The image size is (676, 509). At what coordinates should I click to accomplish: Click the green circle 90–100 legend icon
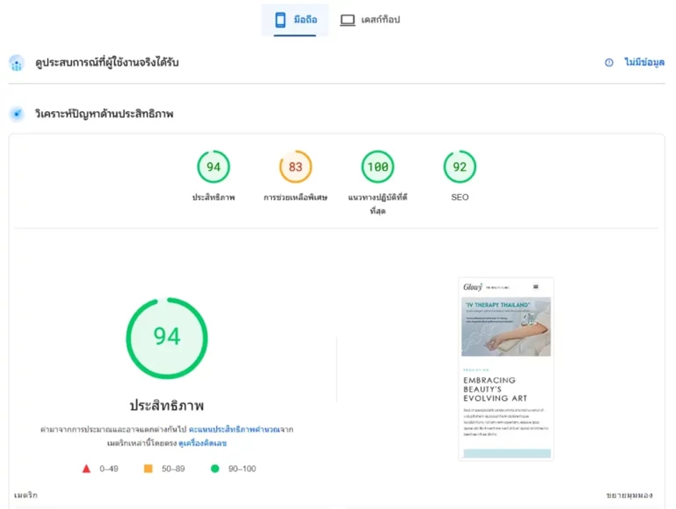click(x=215, y=468)
